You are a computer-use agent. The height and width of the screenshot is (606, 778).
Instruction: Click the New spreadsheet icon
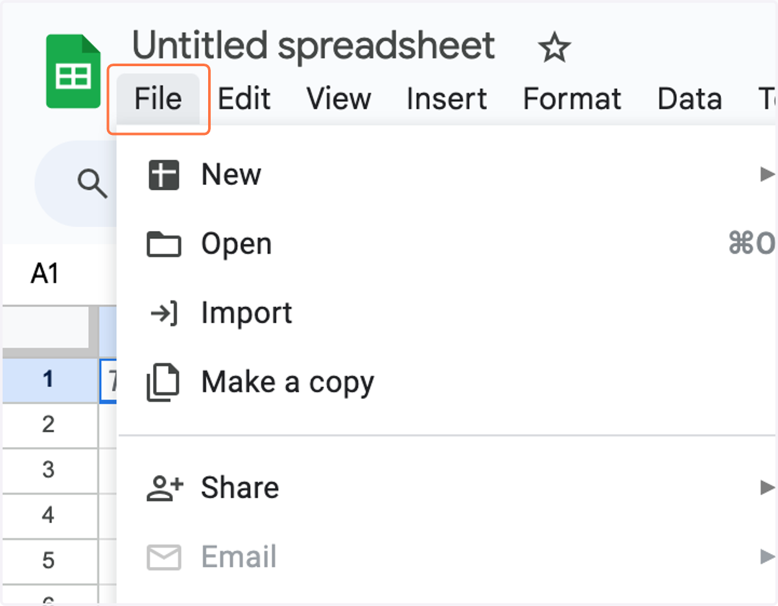click(x=163, y=175)
